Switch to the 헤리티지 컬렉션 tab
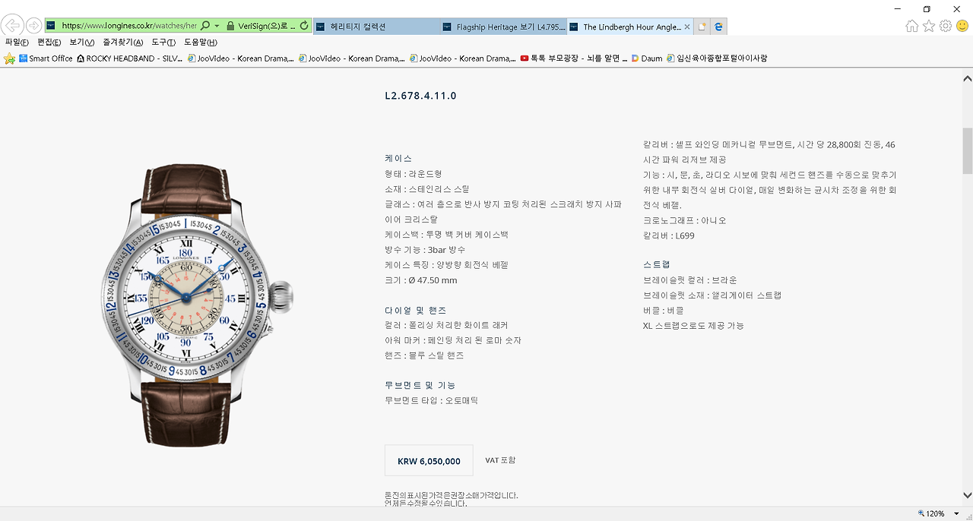Viewport: 973px width, 521px height. click(x=376, y=27)
